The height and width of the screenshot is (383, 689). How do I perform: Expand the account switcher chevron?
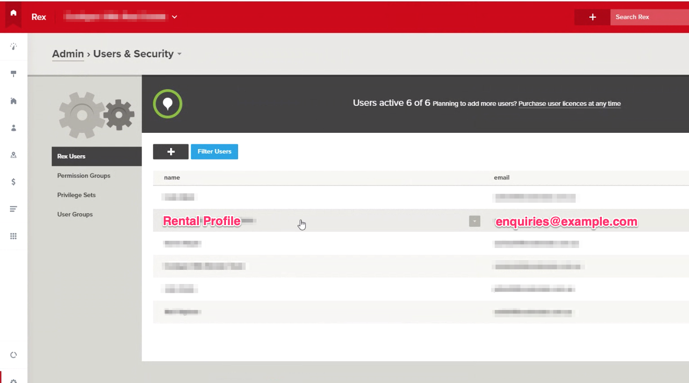pos(174,17)
